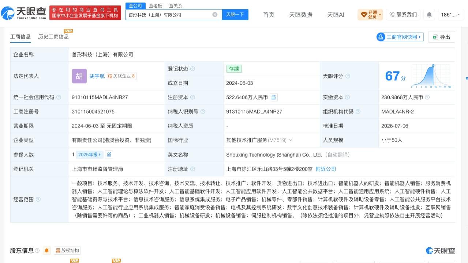Select registration number 310115004521075

point(93,112)
